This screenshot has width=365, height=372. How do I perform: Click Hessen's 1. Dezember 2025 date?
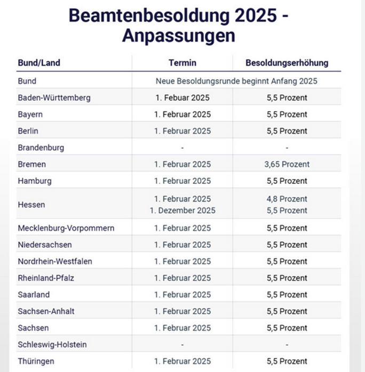(x=182, y=211)
